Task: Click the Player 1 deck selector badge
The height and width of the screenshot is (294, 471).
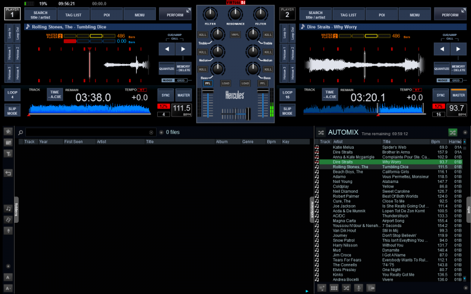Action: pyautogui.click(x=12, y=14)
